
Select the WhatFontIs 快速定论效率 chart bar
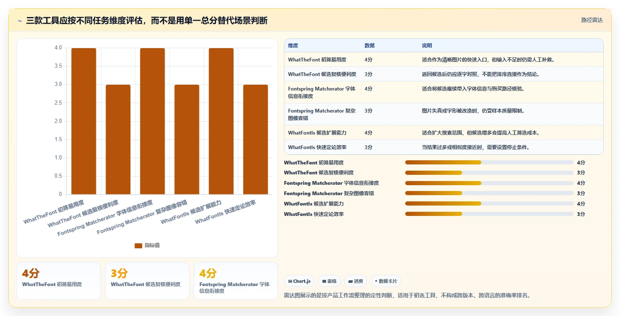tap(255, 140)
